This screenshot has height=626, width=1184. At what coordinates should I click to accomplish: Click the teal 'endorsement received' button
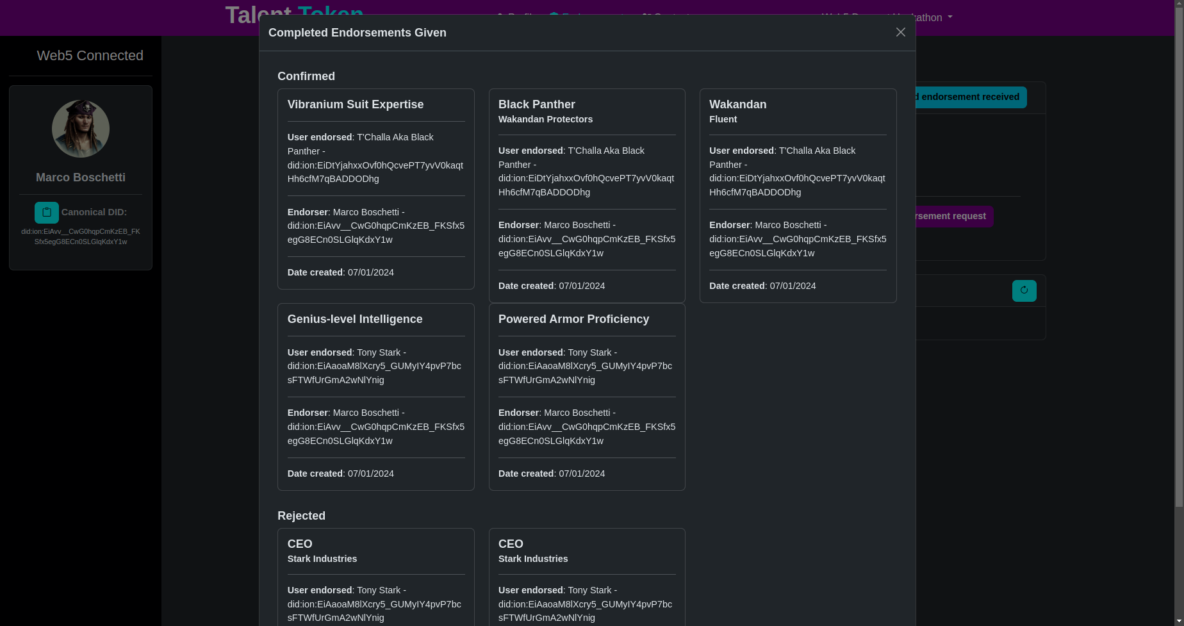point(970,97)
